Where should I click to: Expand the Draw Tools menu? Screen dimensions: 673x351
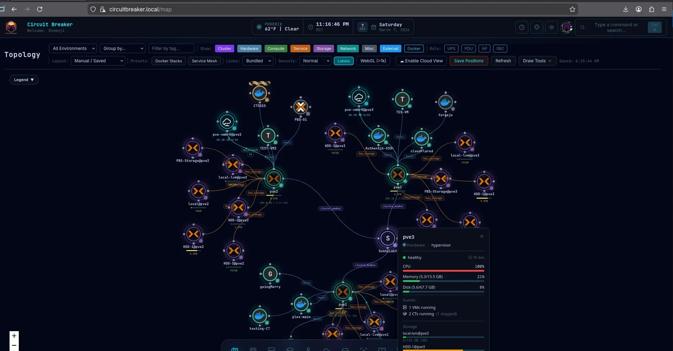[x=537, y=61]
